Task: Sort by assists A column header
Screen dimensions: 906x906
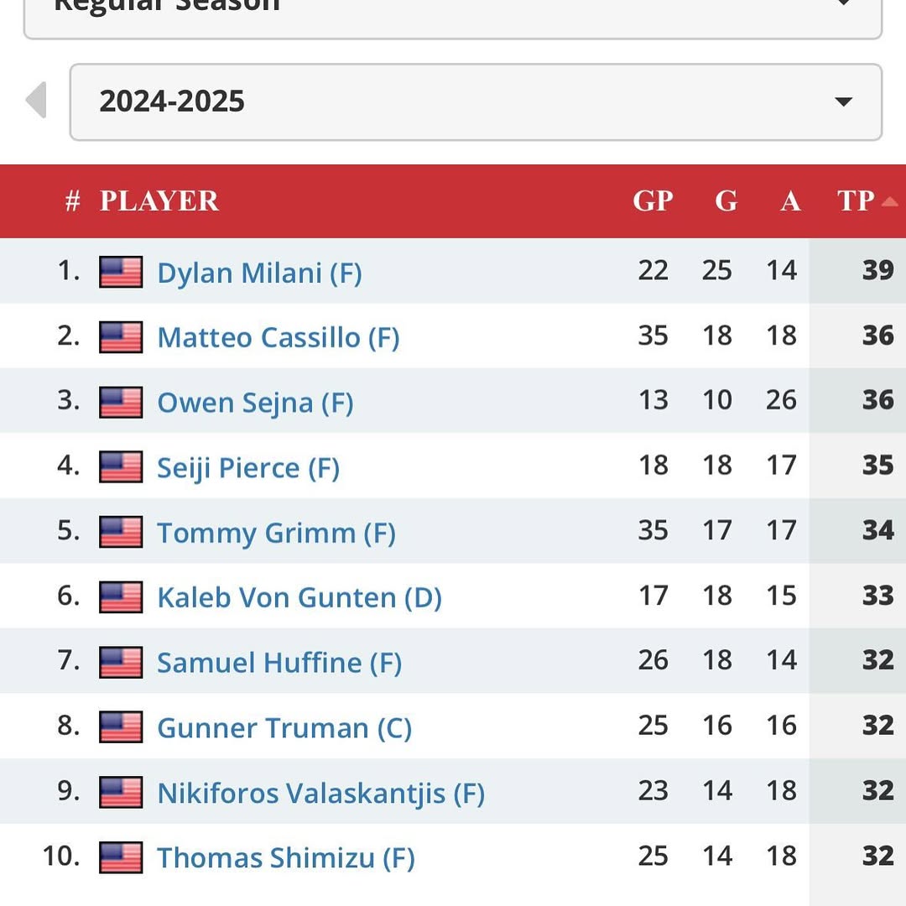Action: point(790,201)
